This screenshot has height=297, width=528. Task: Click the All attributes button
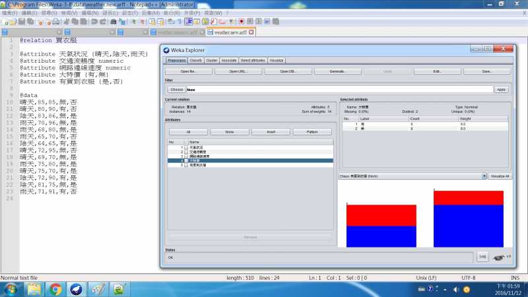click(188, 132)
